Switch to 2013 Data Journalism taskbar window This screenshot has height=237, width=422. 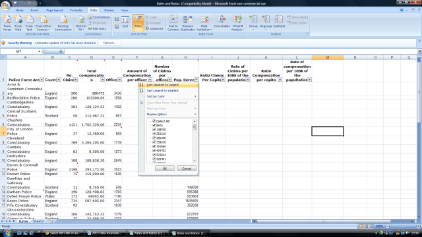105,233
